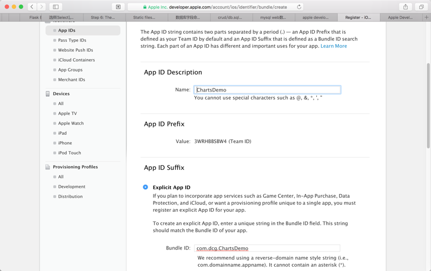The width and height of the screenshot is (431, 271).
Task: Open Development provisioning profiles
Action: [x=72, y=187]
